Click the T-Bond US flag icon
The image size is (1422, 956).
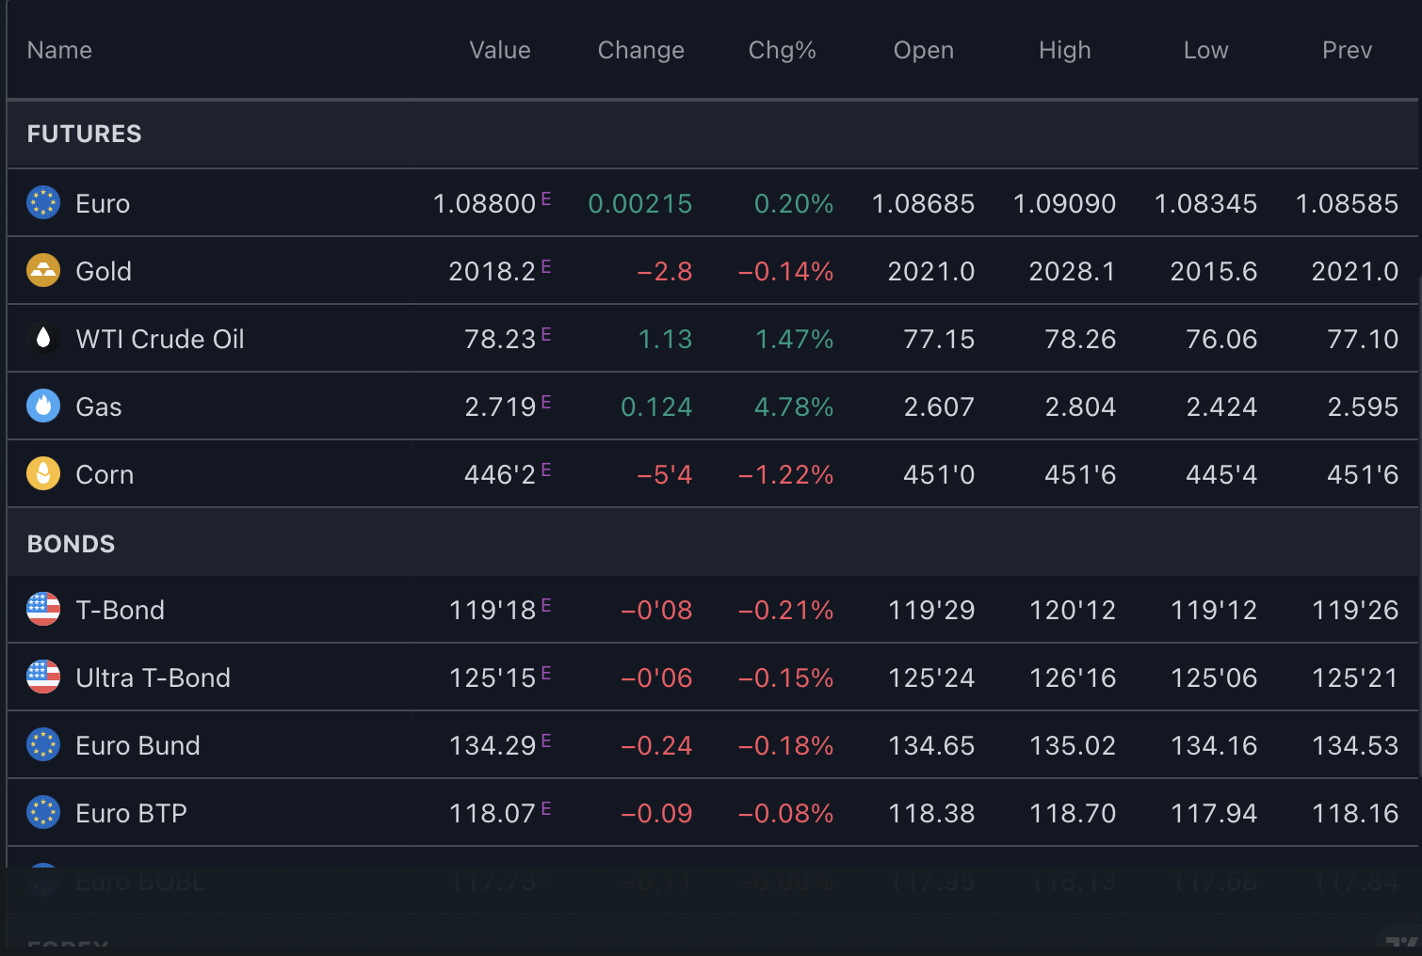pos(43,609)
